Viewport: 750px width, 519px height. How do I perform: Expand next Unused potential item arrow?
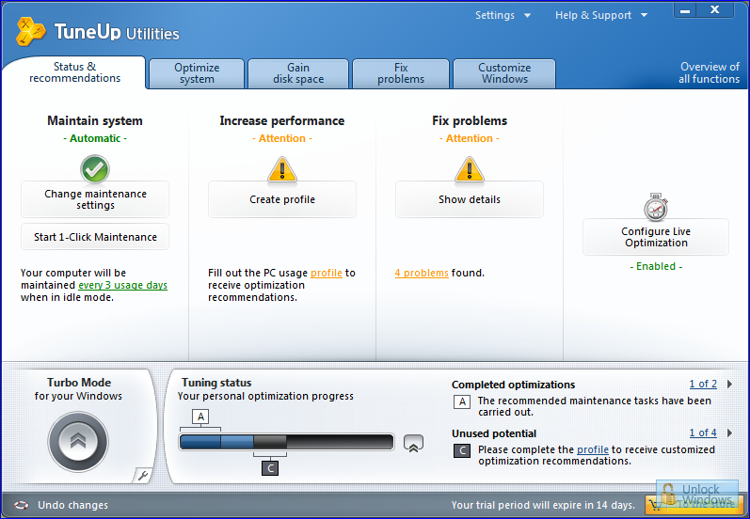729,433
